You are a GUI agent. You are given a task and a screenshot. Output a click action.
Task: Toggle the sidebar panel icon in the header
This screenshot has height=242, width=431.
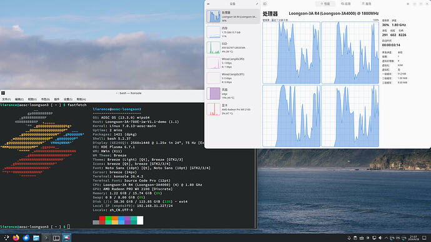point(265,4)
